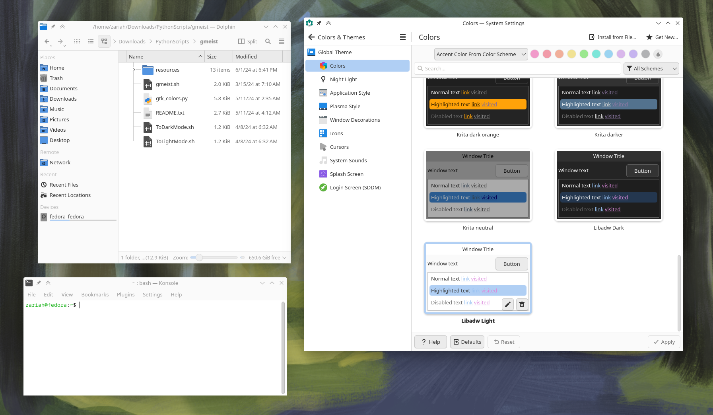The height and width of the screenshot is (415, 713).
Task: Open Login Screen (SDDM) settings
Action: click(x=357, y=187)
